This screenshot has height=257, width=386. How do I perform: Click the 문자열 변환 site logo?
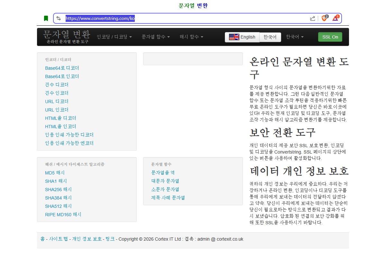click(67, 34)
